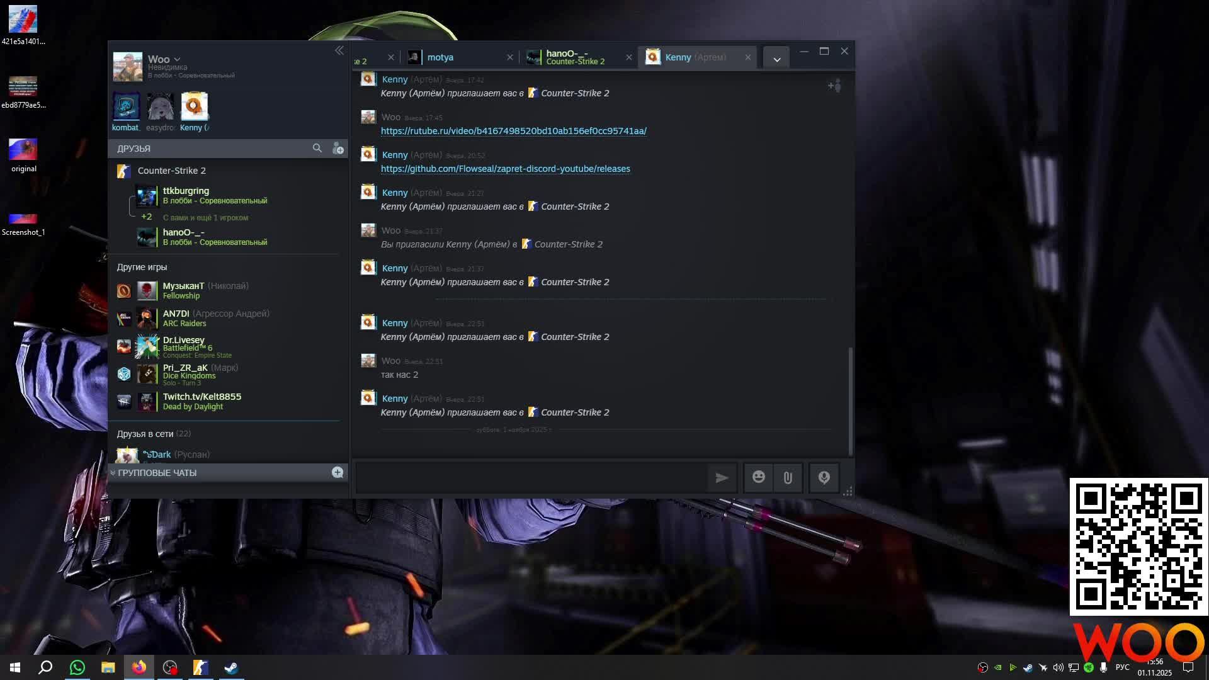This screenshot has width=1209, height=680.
Task: Invite a friend to this chat
Action: (x=834, y=86)
